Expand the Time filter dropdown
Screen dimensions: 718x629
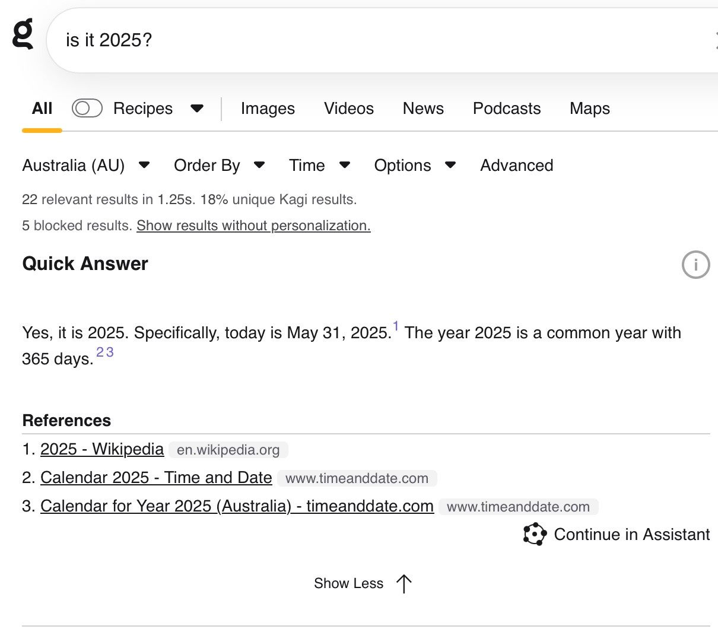319,166
